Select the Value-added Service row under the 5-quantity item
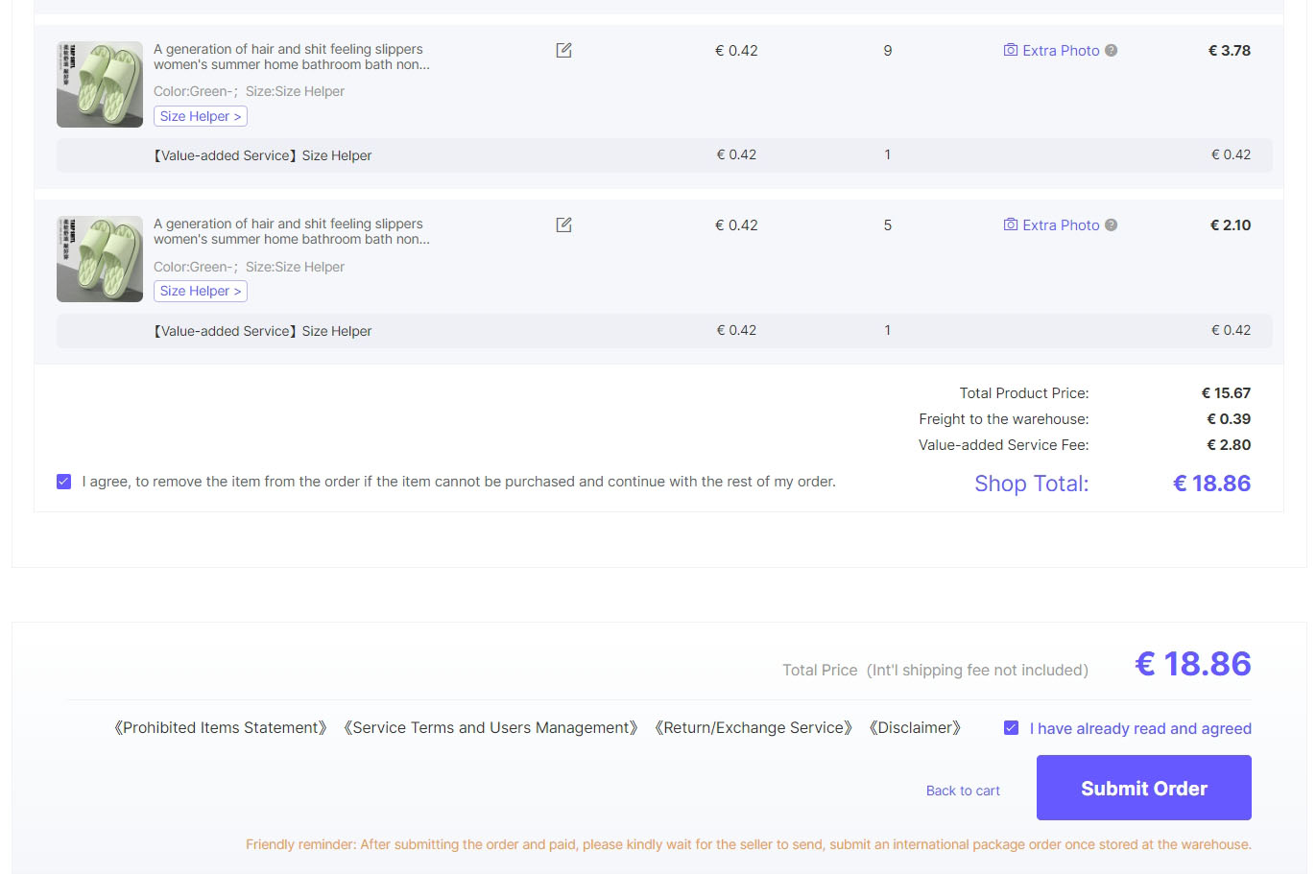The image size is (1316, 874). 664,330
